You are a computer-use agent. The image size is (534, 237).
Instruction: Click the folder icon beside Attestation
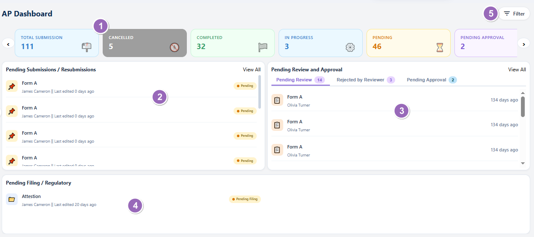pyautogui.click(x=12, y=199)
